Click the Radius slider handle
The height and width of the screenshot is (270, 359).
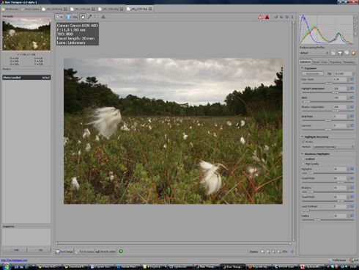pos(317,220)
